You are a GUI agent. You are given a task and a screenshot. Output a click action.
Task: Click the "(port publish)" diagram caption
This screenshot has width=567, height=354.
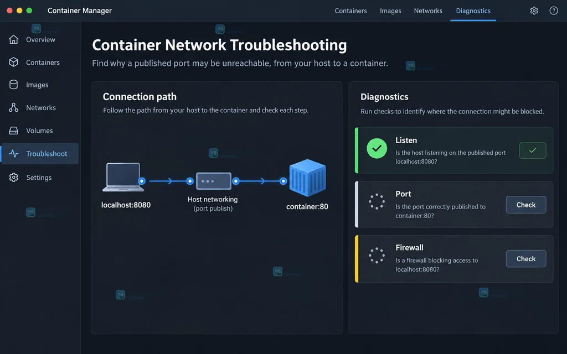coord(213,209)
